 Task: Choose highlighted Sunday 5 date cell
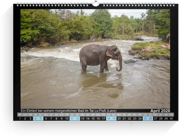[x=41, y=119]
